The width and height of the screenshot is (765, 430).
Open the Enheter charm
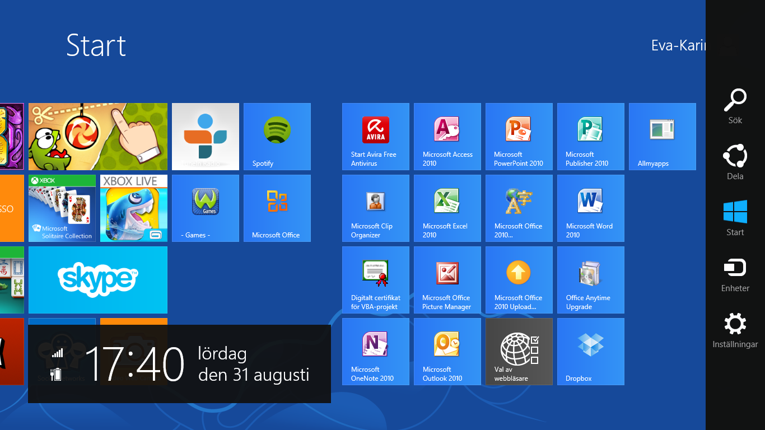click(x=735, y=274)
